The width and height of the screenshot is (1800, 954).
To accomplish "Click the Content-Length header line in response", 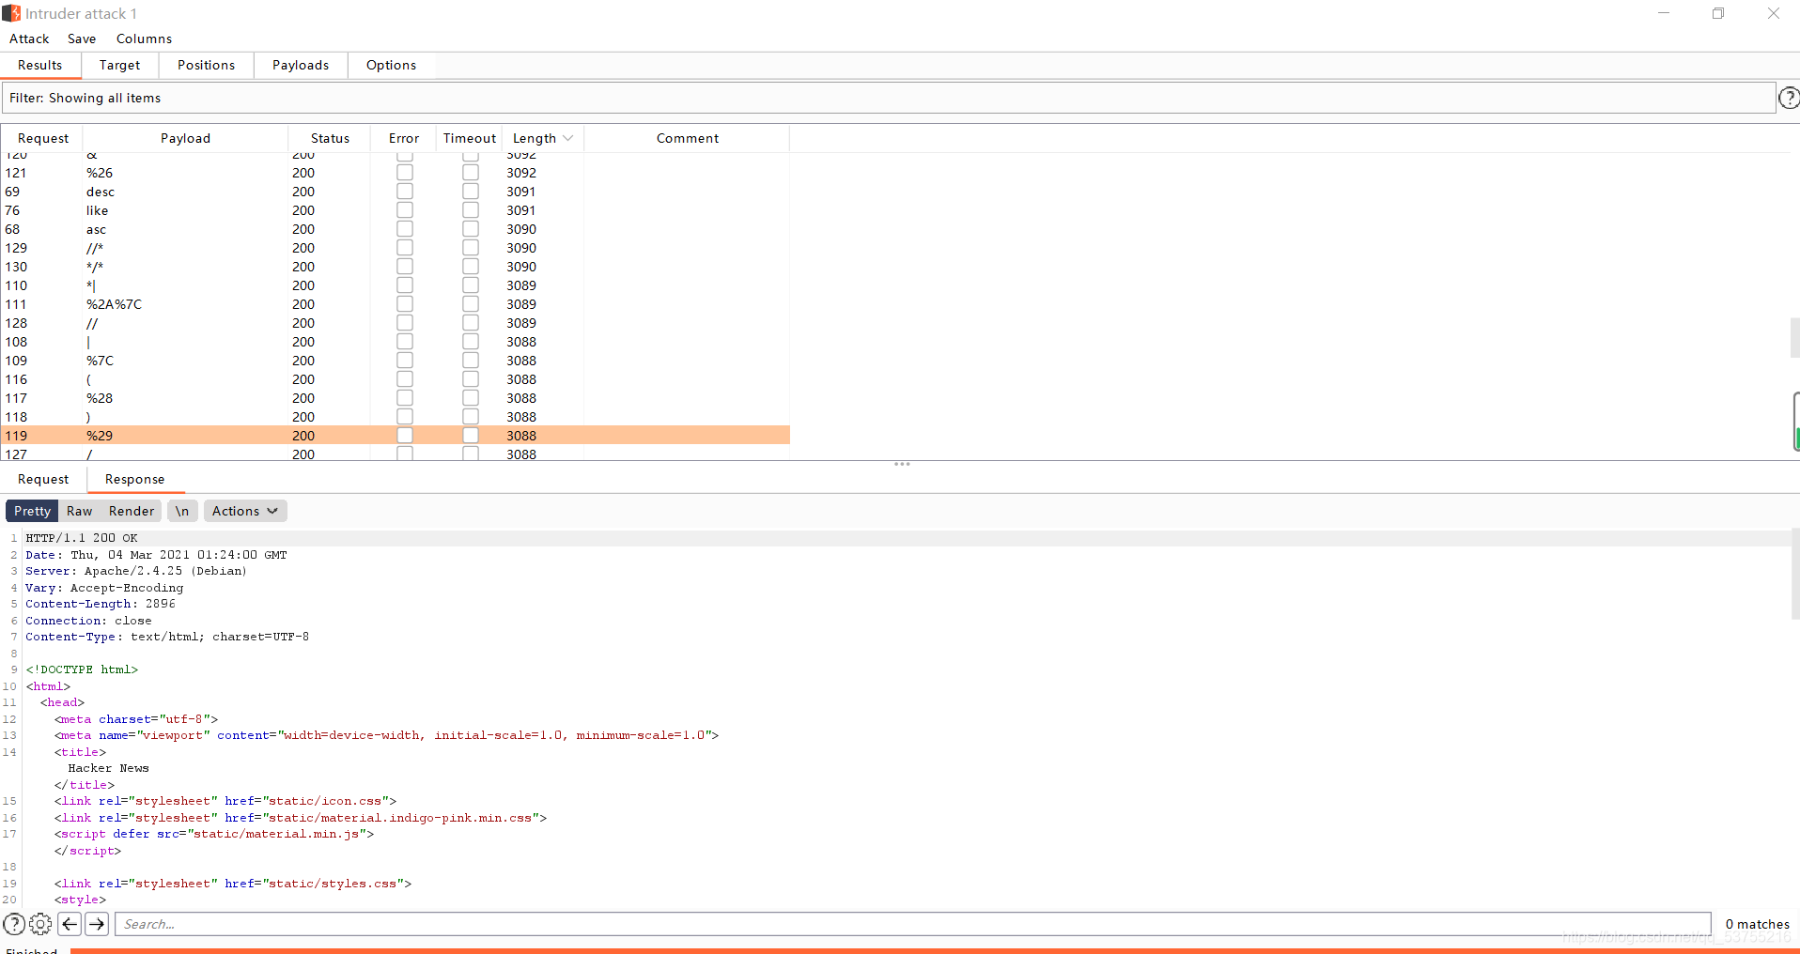I will [101, 604].
